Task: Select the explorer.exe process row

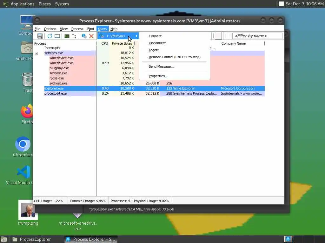Action: click(x=149, y=89)
